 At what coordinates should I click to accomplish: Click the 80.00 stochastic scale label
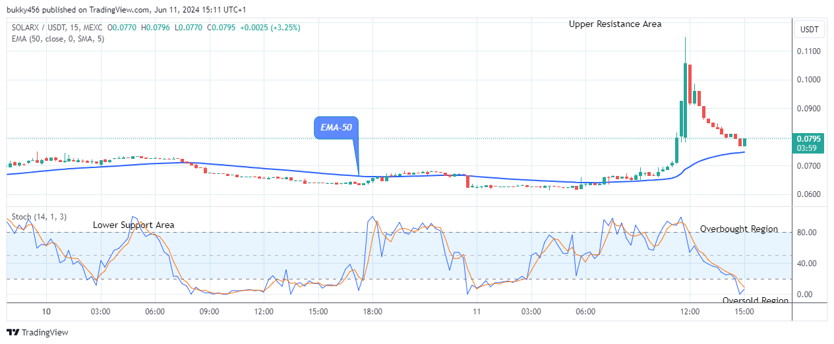click(x=808, y=233)
